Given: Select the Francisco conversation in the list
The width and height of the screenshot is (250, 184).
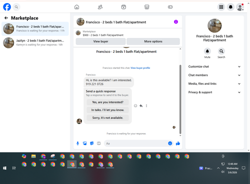Looking at the screenshot, I should (x=35, y=29).
